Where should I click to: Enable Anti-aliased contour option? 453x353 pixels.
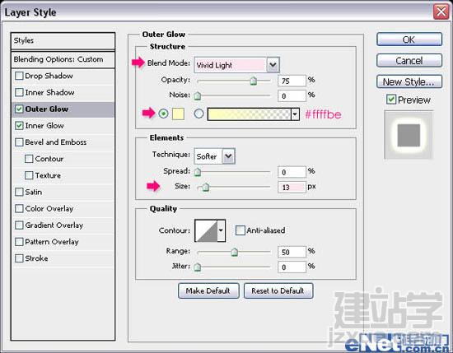240,230
